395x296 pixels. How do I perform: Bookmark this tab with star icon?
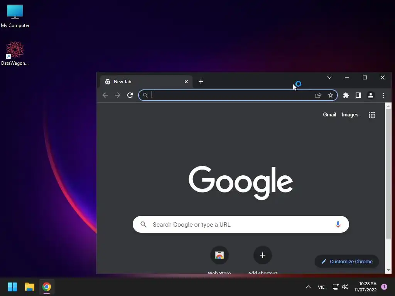(x=331, y=96)
